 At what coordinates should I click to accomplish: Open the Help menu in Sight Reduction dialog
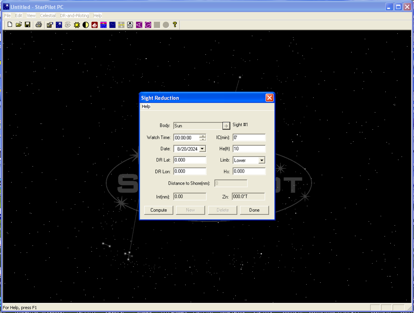click(146, 106)
